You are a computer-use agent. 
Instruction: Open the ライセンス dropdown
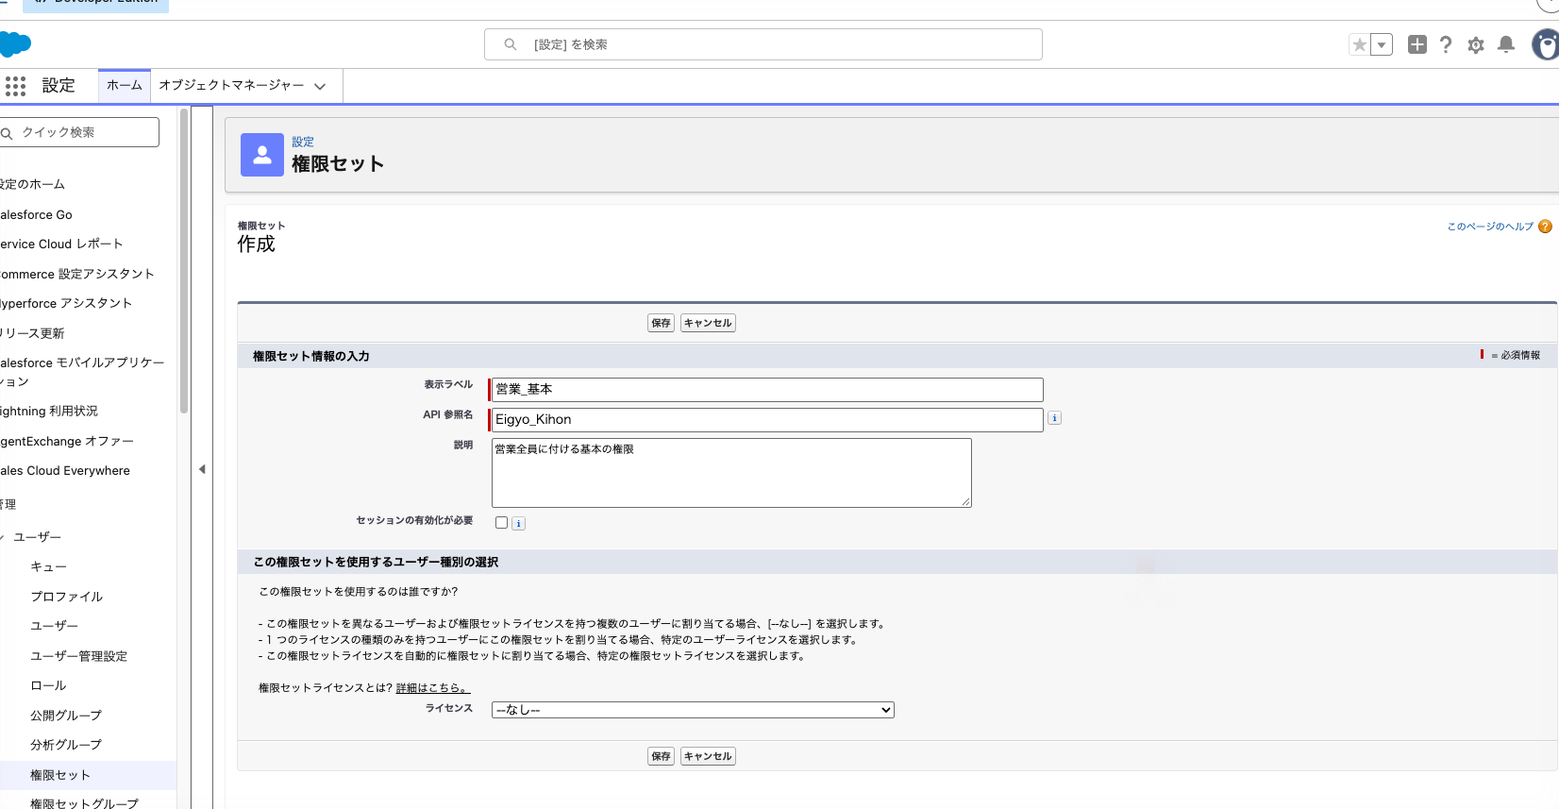point(693,710)
